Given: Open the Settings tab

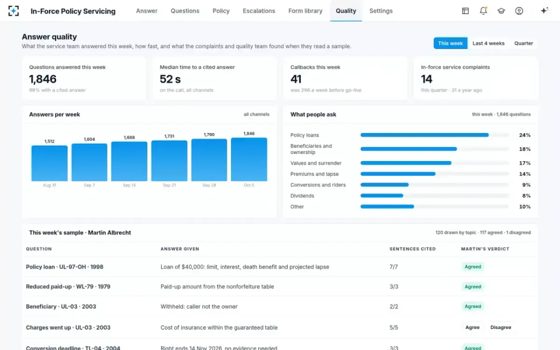Looking at the screenshot, I should click(381, 11).
